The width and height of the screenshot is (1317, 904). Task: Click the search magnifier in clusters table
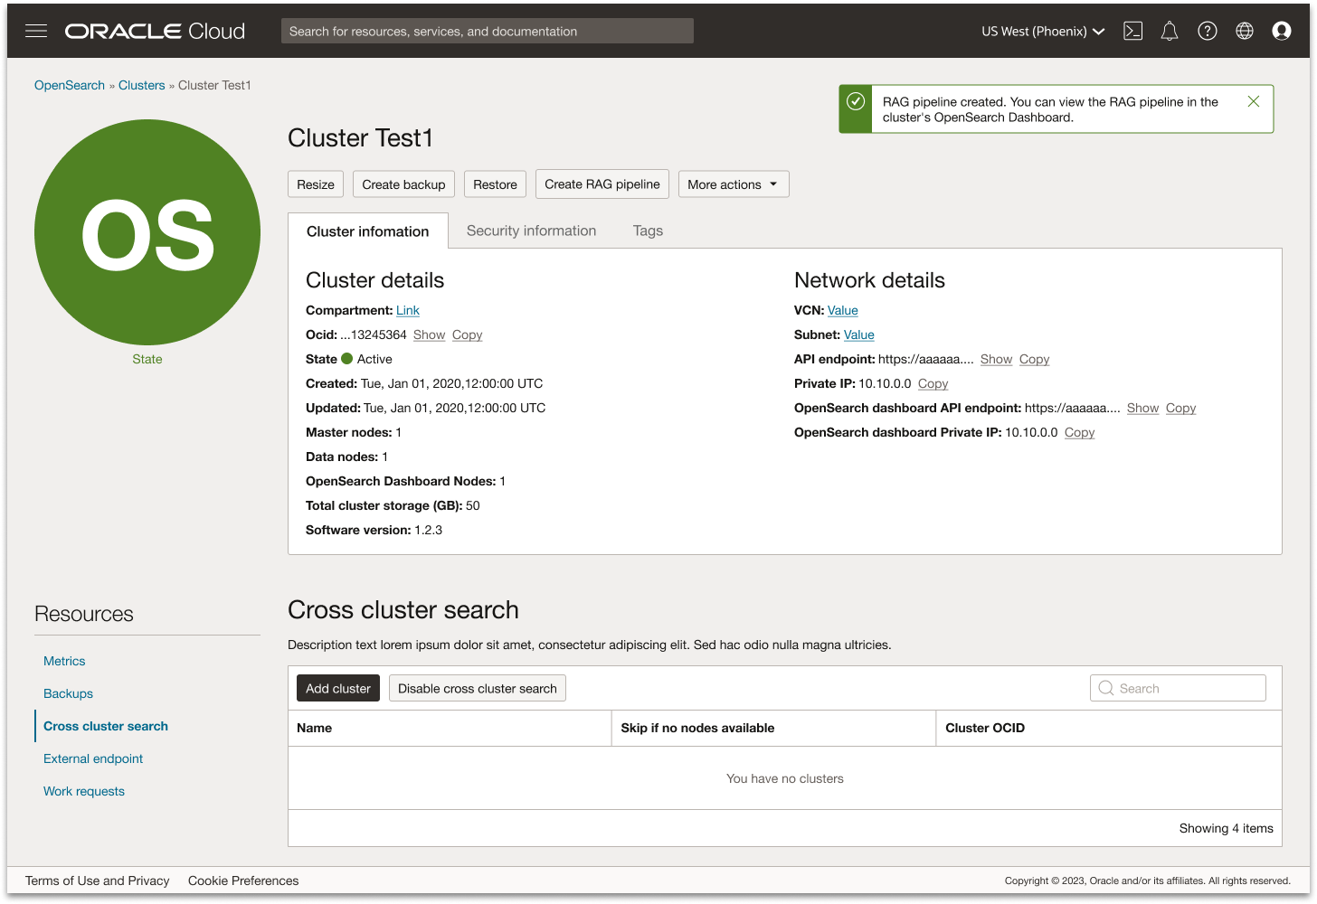pos(1106,688)
